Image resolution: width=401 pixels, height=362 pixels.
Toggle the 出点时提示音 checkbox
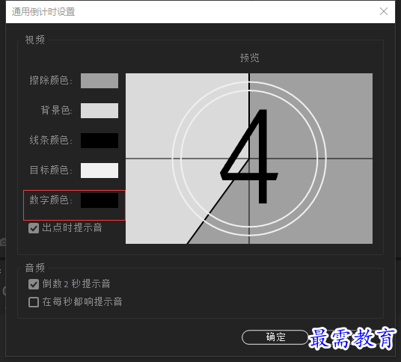(34, 228)
